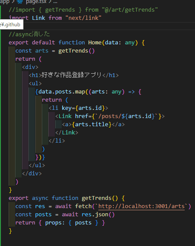Follow the http://localhost:3001/arts URL link
This screenshot has width=195, height=246.
tap(141, 206)
